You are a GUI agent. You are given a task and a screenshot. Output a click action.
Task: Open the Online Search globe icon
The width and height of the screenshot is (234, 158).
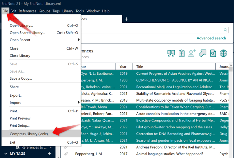pos(223,53)
